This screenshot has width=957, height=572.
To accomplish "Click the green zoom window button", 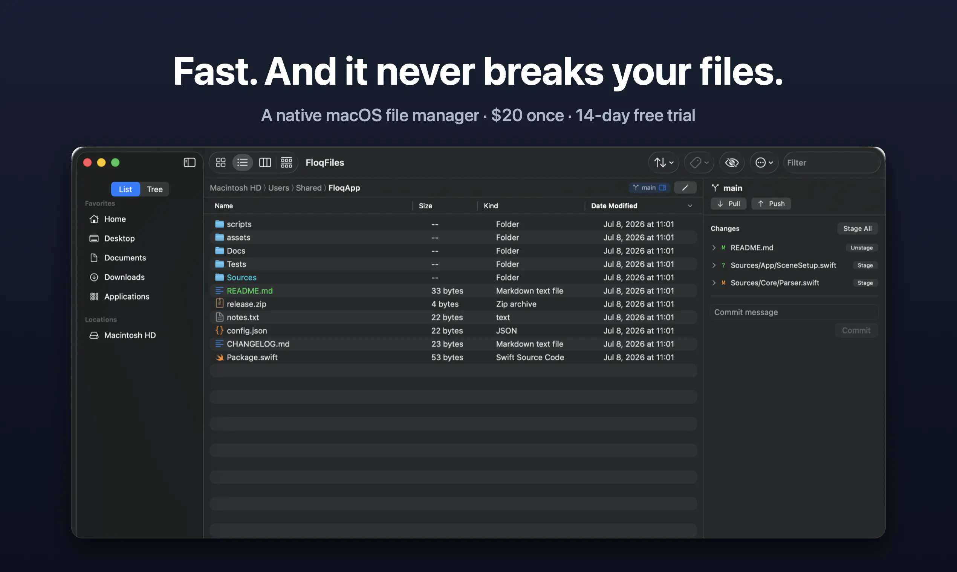I will [x=115, y=163].
